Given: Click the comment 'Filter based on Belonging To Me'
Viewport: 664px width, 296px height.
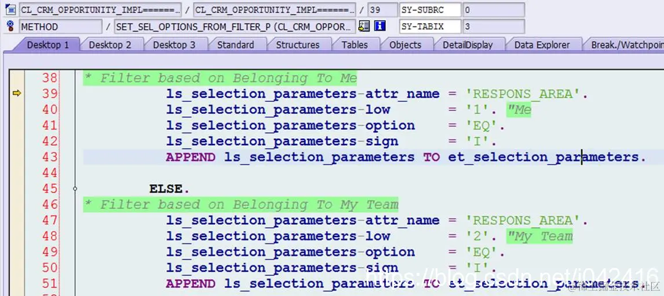Looking at the screenshot, I should pos(221,78).
